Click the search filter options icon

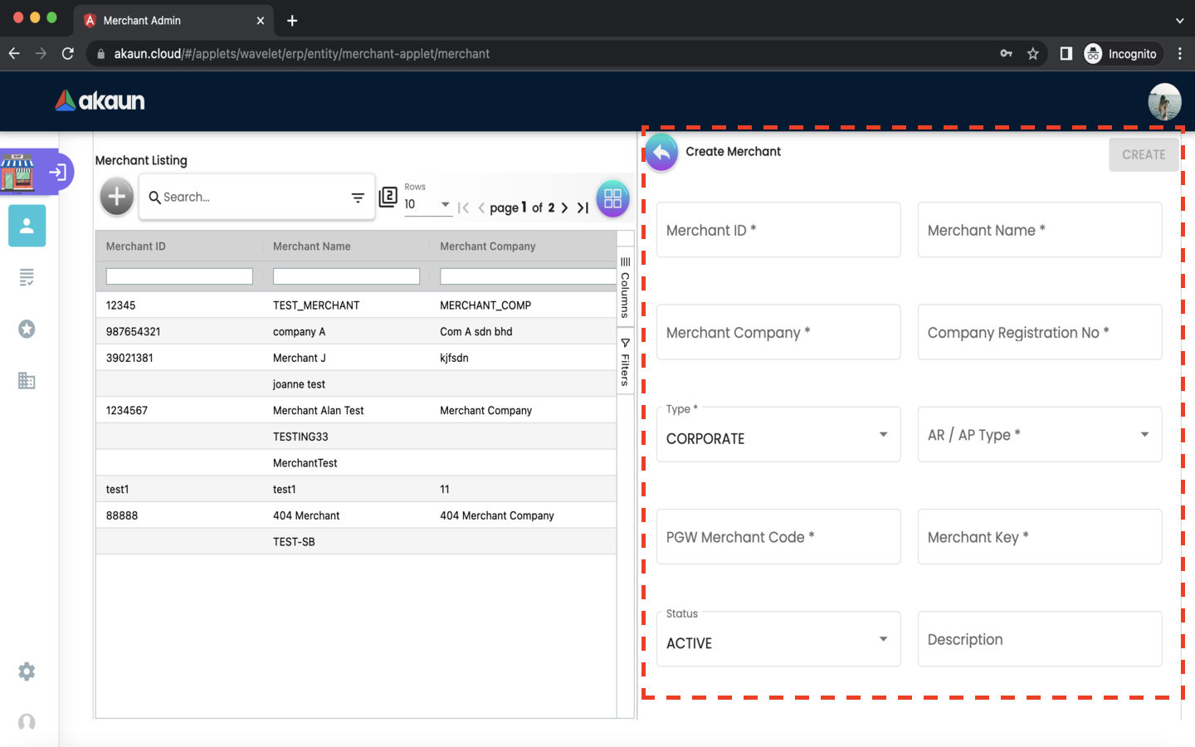(x=358, y=198)
